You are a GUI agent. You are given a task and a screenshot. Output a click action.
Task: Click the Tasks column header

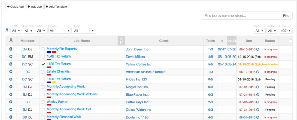(x=211, y=41)
